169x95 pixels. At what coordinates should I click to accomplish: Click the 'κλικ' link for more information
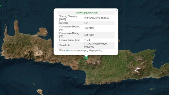click(x=68, y=50)
